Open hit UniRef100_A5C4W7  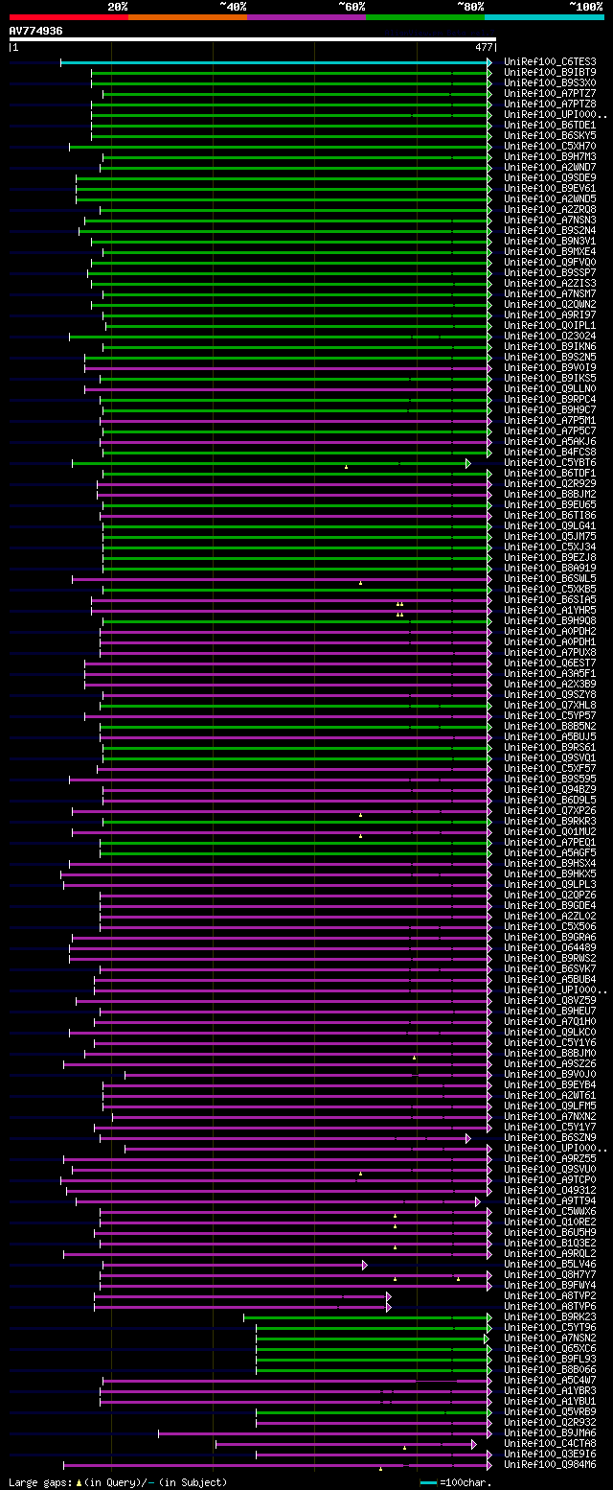pos(549,1381)
